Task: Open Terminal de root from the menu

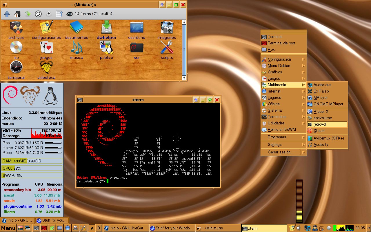Action: [283, 43]
